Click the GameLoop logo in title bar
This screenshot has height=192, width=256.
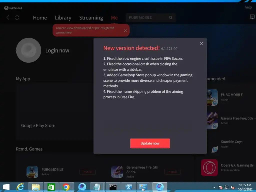[x=13, y=8]
